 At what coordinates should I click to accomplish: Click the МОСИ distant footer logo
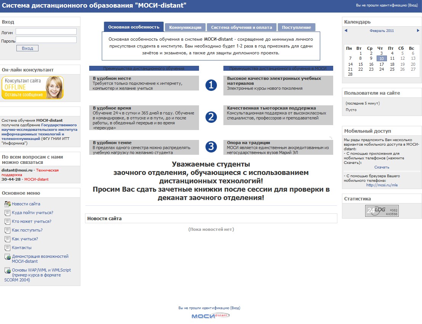pos(210,316)
